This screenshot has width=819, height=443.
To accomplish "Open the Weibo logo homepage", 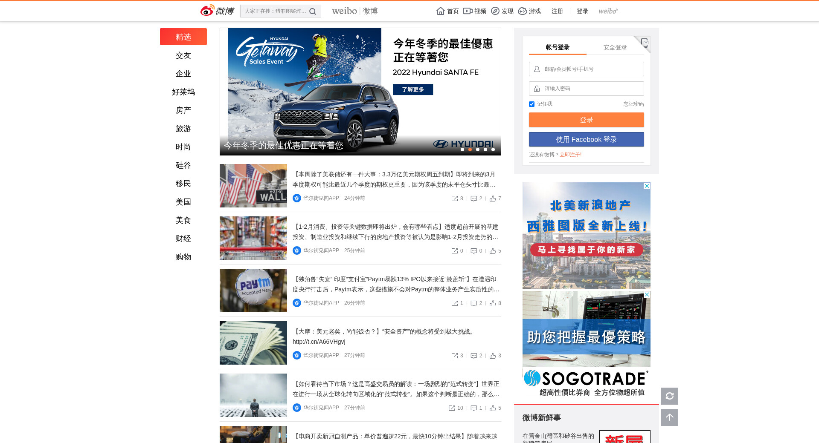I will coord(217,11).
